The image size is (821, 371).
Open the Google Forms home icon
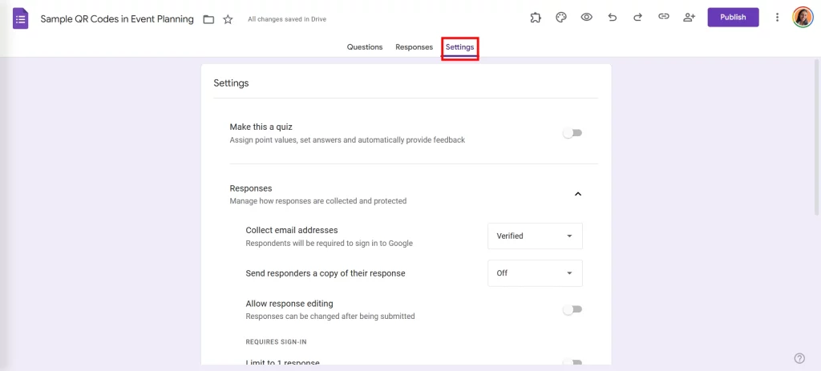tap(20, 19)
